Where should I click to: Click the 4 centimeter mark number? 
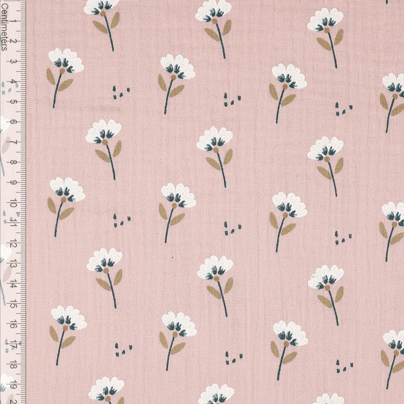13,81
